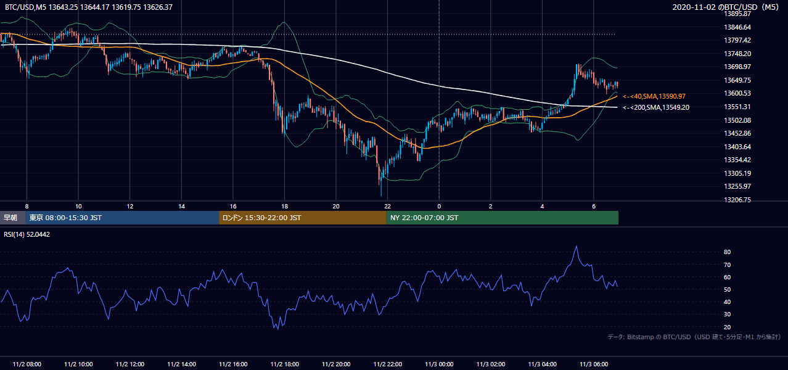Click price axis value 13649.75

(737, 80)
